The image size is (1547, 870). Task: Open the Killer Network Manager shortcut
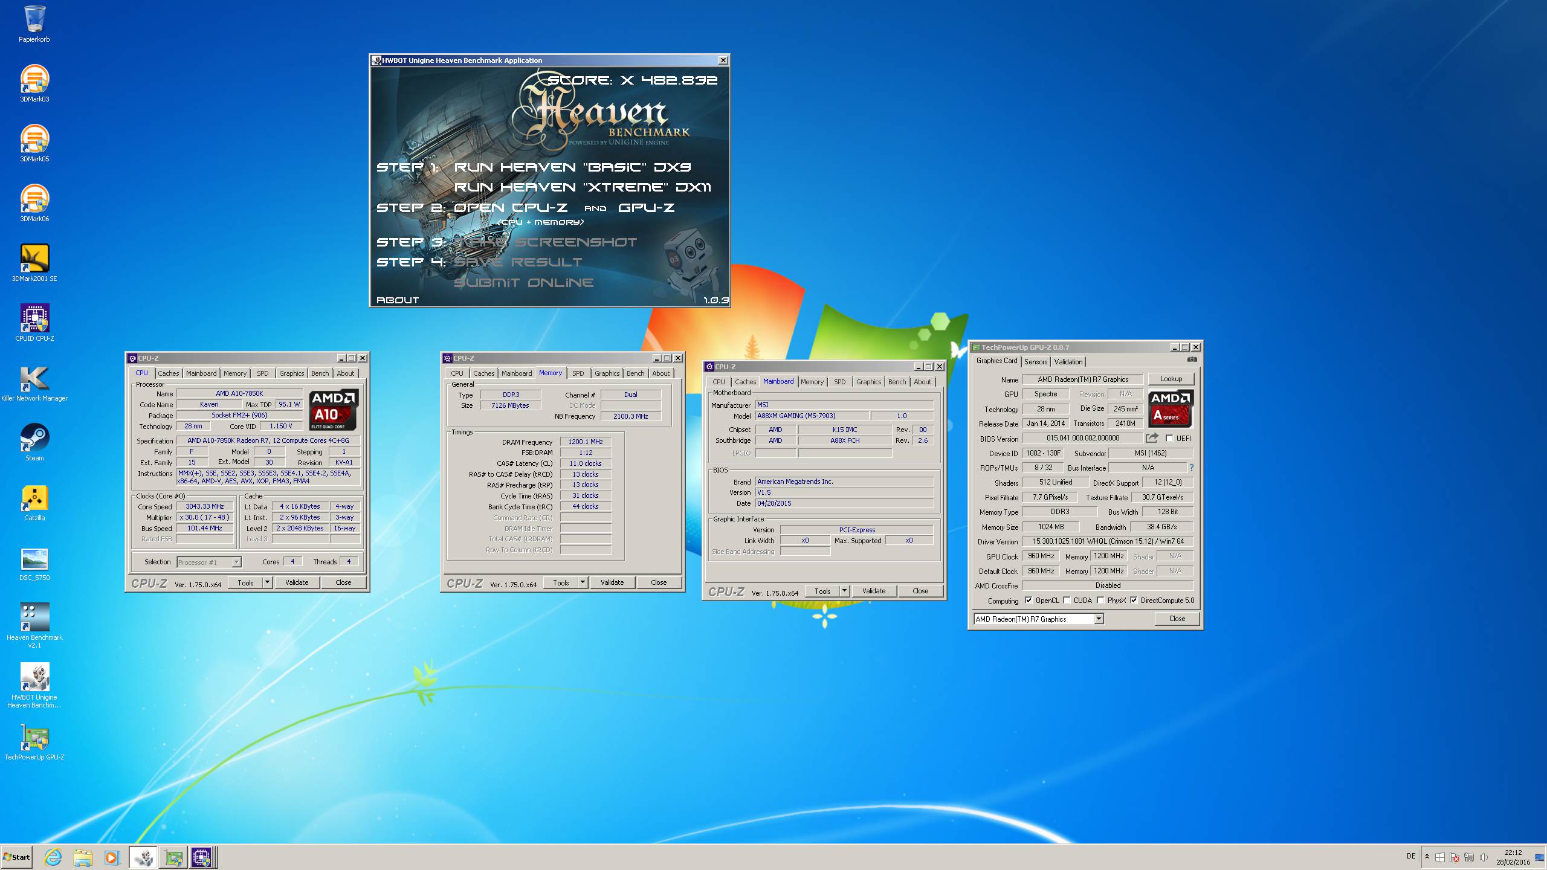pyautogui.click(x=34, y=382)
